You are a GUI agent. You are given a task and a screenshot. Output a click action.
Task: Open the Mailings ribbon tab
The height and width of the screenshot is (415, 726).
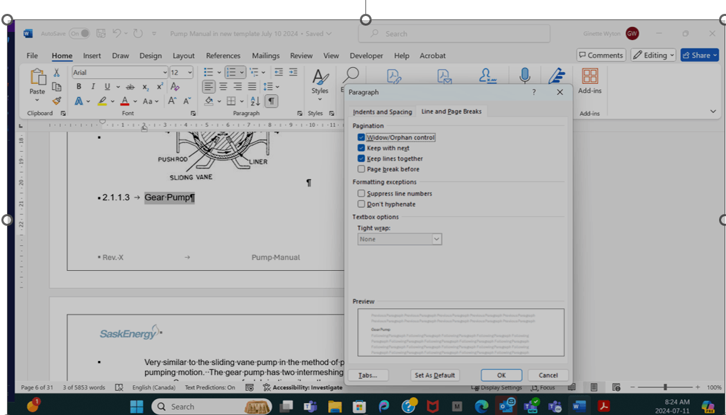(x=266, y=55)
